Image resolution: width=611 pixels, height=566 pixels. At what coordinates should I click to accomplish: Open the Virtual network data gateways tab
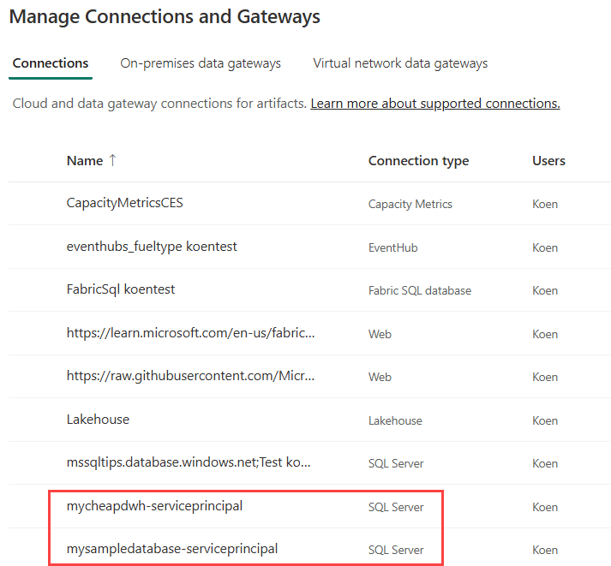coord(400,63)
